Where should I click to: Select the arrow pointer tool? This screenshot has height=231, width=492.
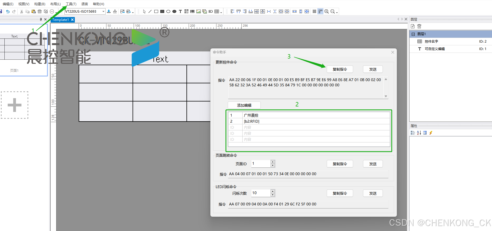pos(144,12)
